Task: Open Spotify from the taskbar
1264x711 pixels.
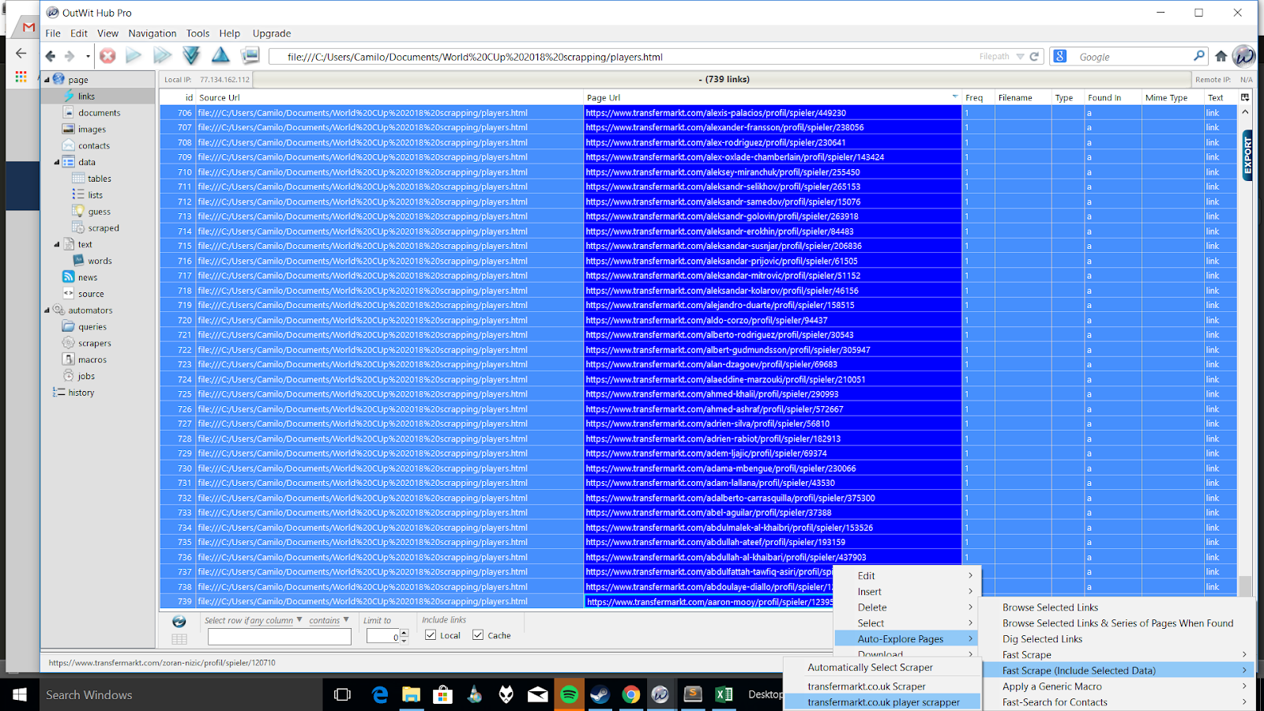Action: tap(569, 694)
